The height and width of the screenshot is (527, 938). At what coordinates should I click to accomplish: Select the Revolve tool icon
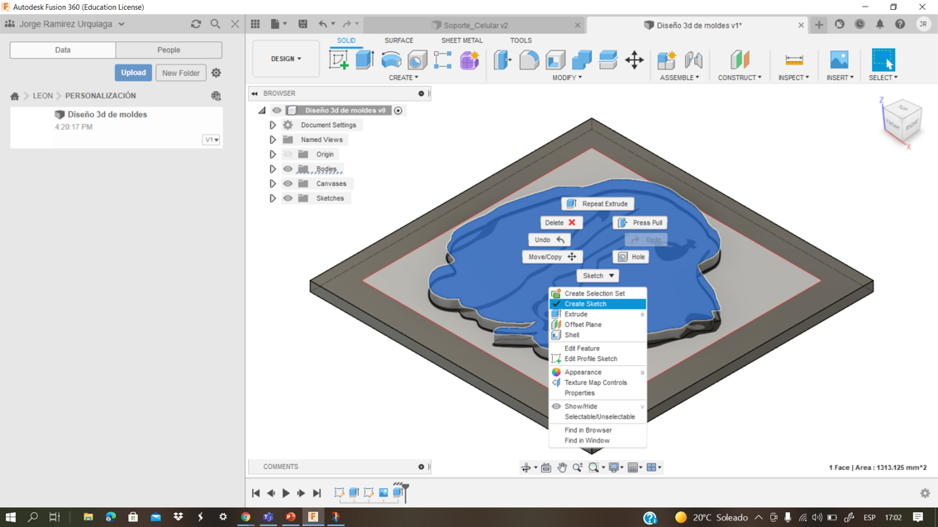[x=391, y=59]
